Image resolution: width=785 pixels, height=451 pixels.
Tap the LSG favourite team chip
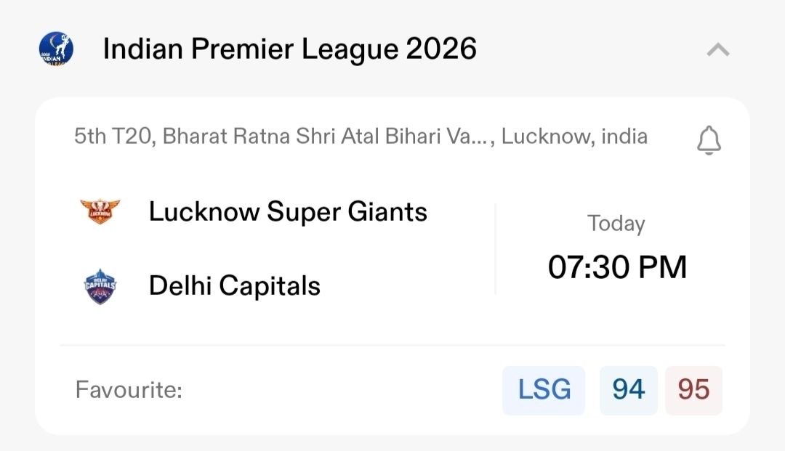point(544,391)
